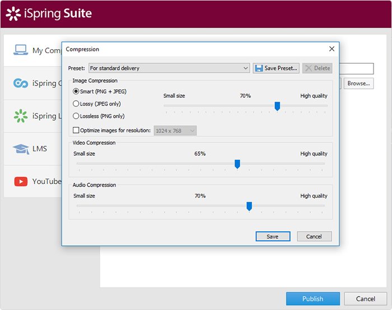The height and width of the screenshot is (310, 392).
Task: Choose the iSpring Learn green star icon
Action: click(x=21, y=116)
